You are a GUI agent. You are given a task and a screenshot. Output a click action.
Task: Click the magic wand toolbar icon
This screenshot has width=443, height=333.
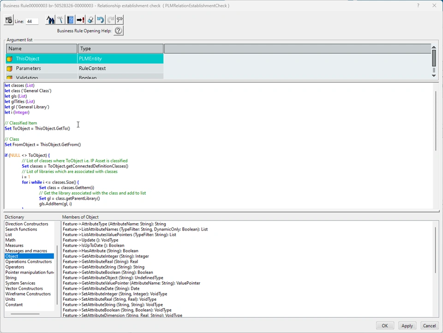coord(60,20)
